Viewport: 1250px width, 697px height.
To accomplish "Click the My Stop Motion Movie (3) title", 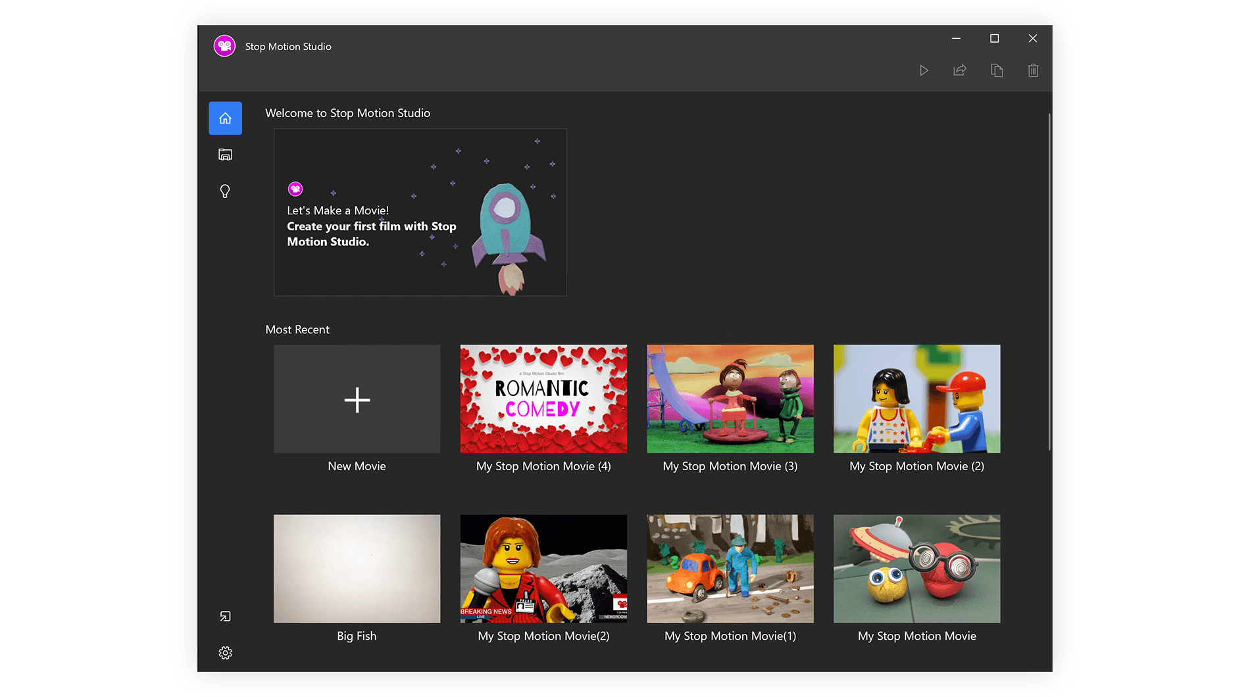I will [730, 466].
